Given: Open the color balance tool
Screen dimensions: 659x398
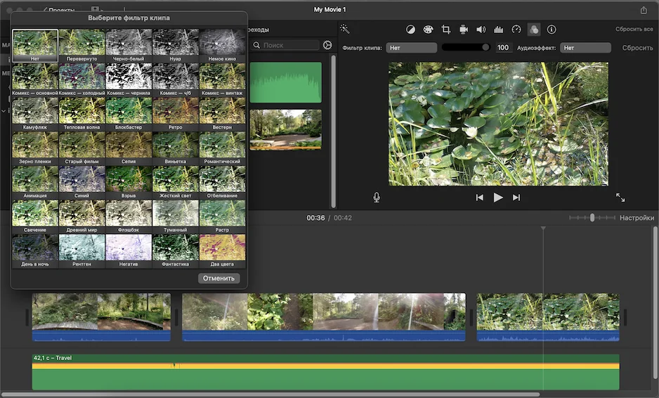Looking at the screenshot, I should (411, 30).
